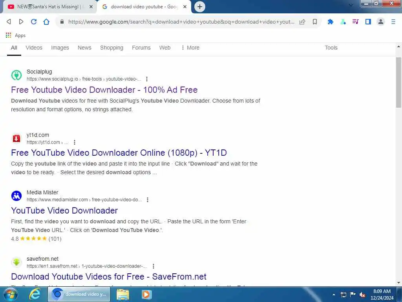Screen dimensions: 402x302
Task: Switch to the Images search tab
Action: tap(60, 48)
